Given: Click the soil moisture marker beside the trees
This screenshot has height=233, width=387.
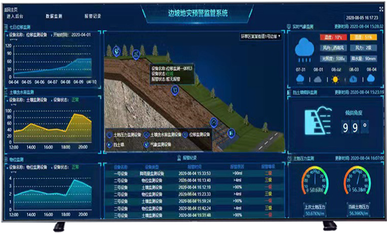Looking at the screenshot, I should pos(136,54).
